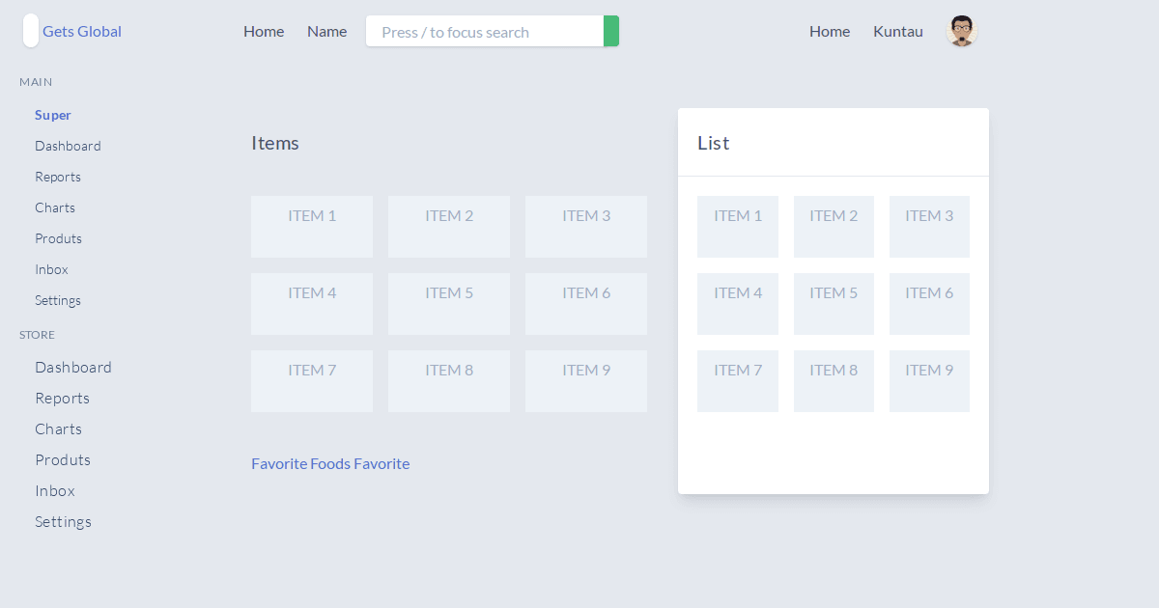
Task: Click the Gets Global brand link
Action: coord(82,31)
